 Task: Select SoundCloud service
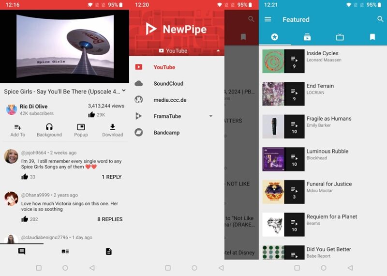tap(177, 83)
